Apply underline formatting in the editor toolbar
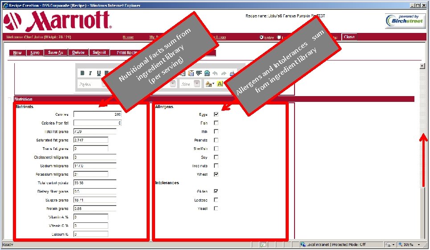Viewport: 430px width, 250px height. pyautogui.click(x=99, y=73)
